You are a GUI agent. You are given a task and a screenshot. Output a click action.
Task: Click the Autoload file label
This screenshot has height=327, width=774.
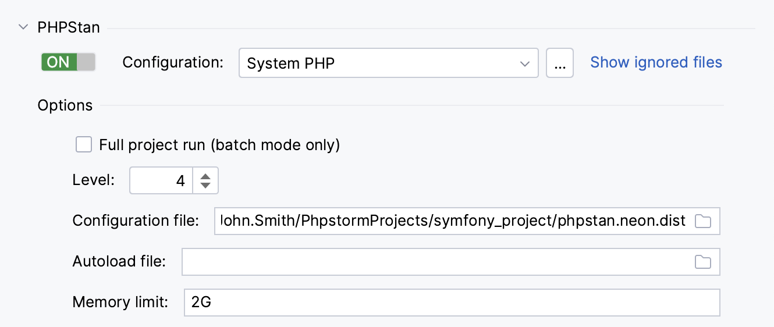pos(119,261)
